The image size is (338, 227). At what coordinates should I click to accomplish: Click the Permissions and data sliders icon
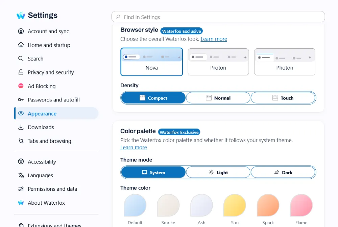(21, 189)
